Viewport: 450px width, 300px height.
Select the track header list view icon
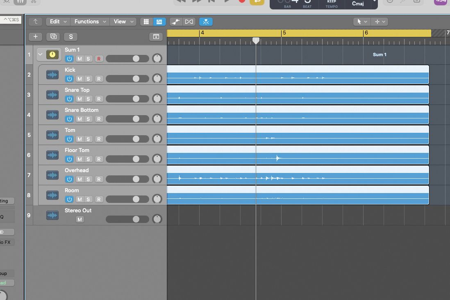[x=159, y=21]
